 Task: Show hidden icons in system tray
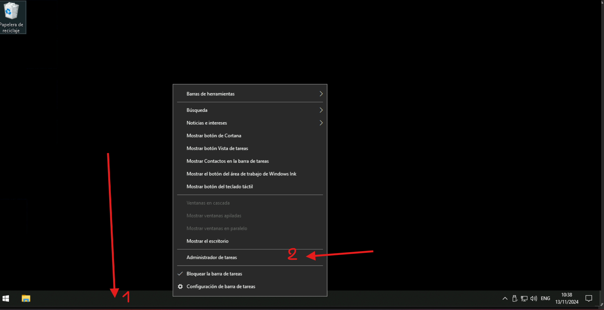[x=505, y=299]
